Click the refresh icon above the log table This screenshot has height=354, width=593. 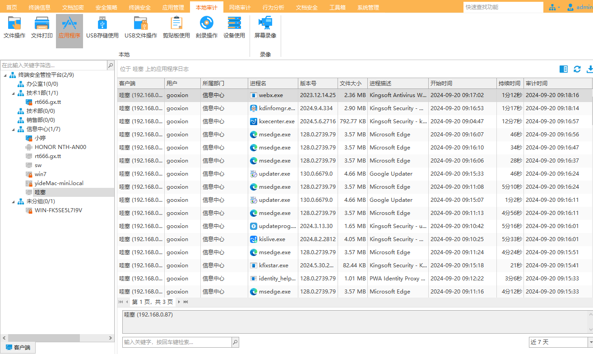click(577, 69)
